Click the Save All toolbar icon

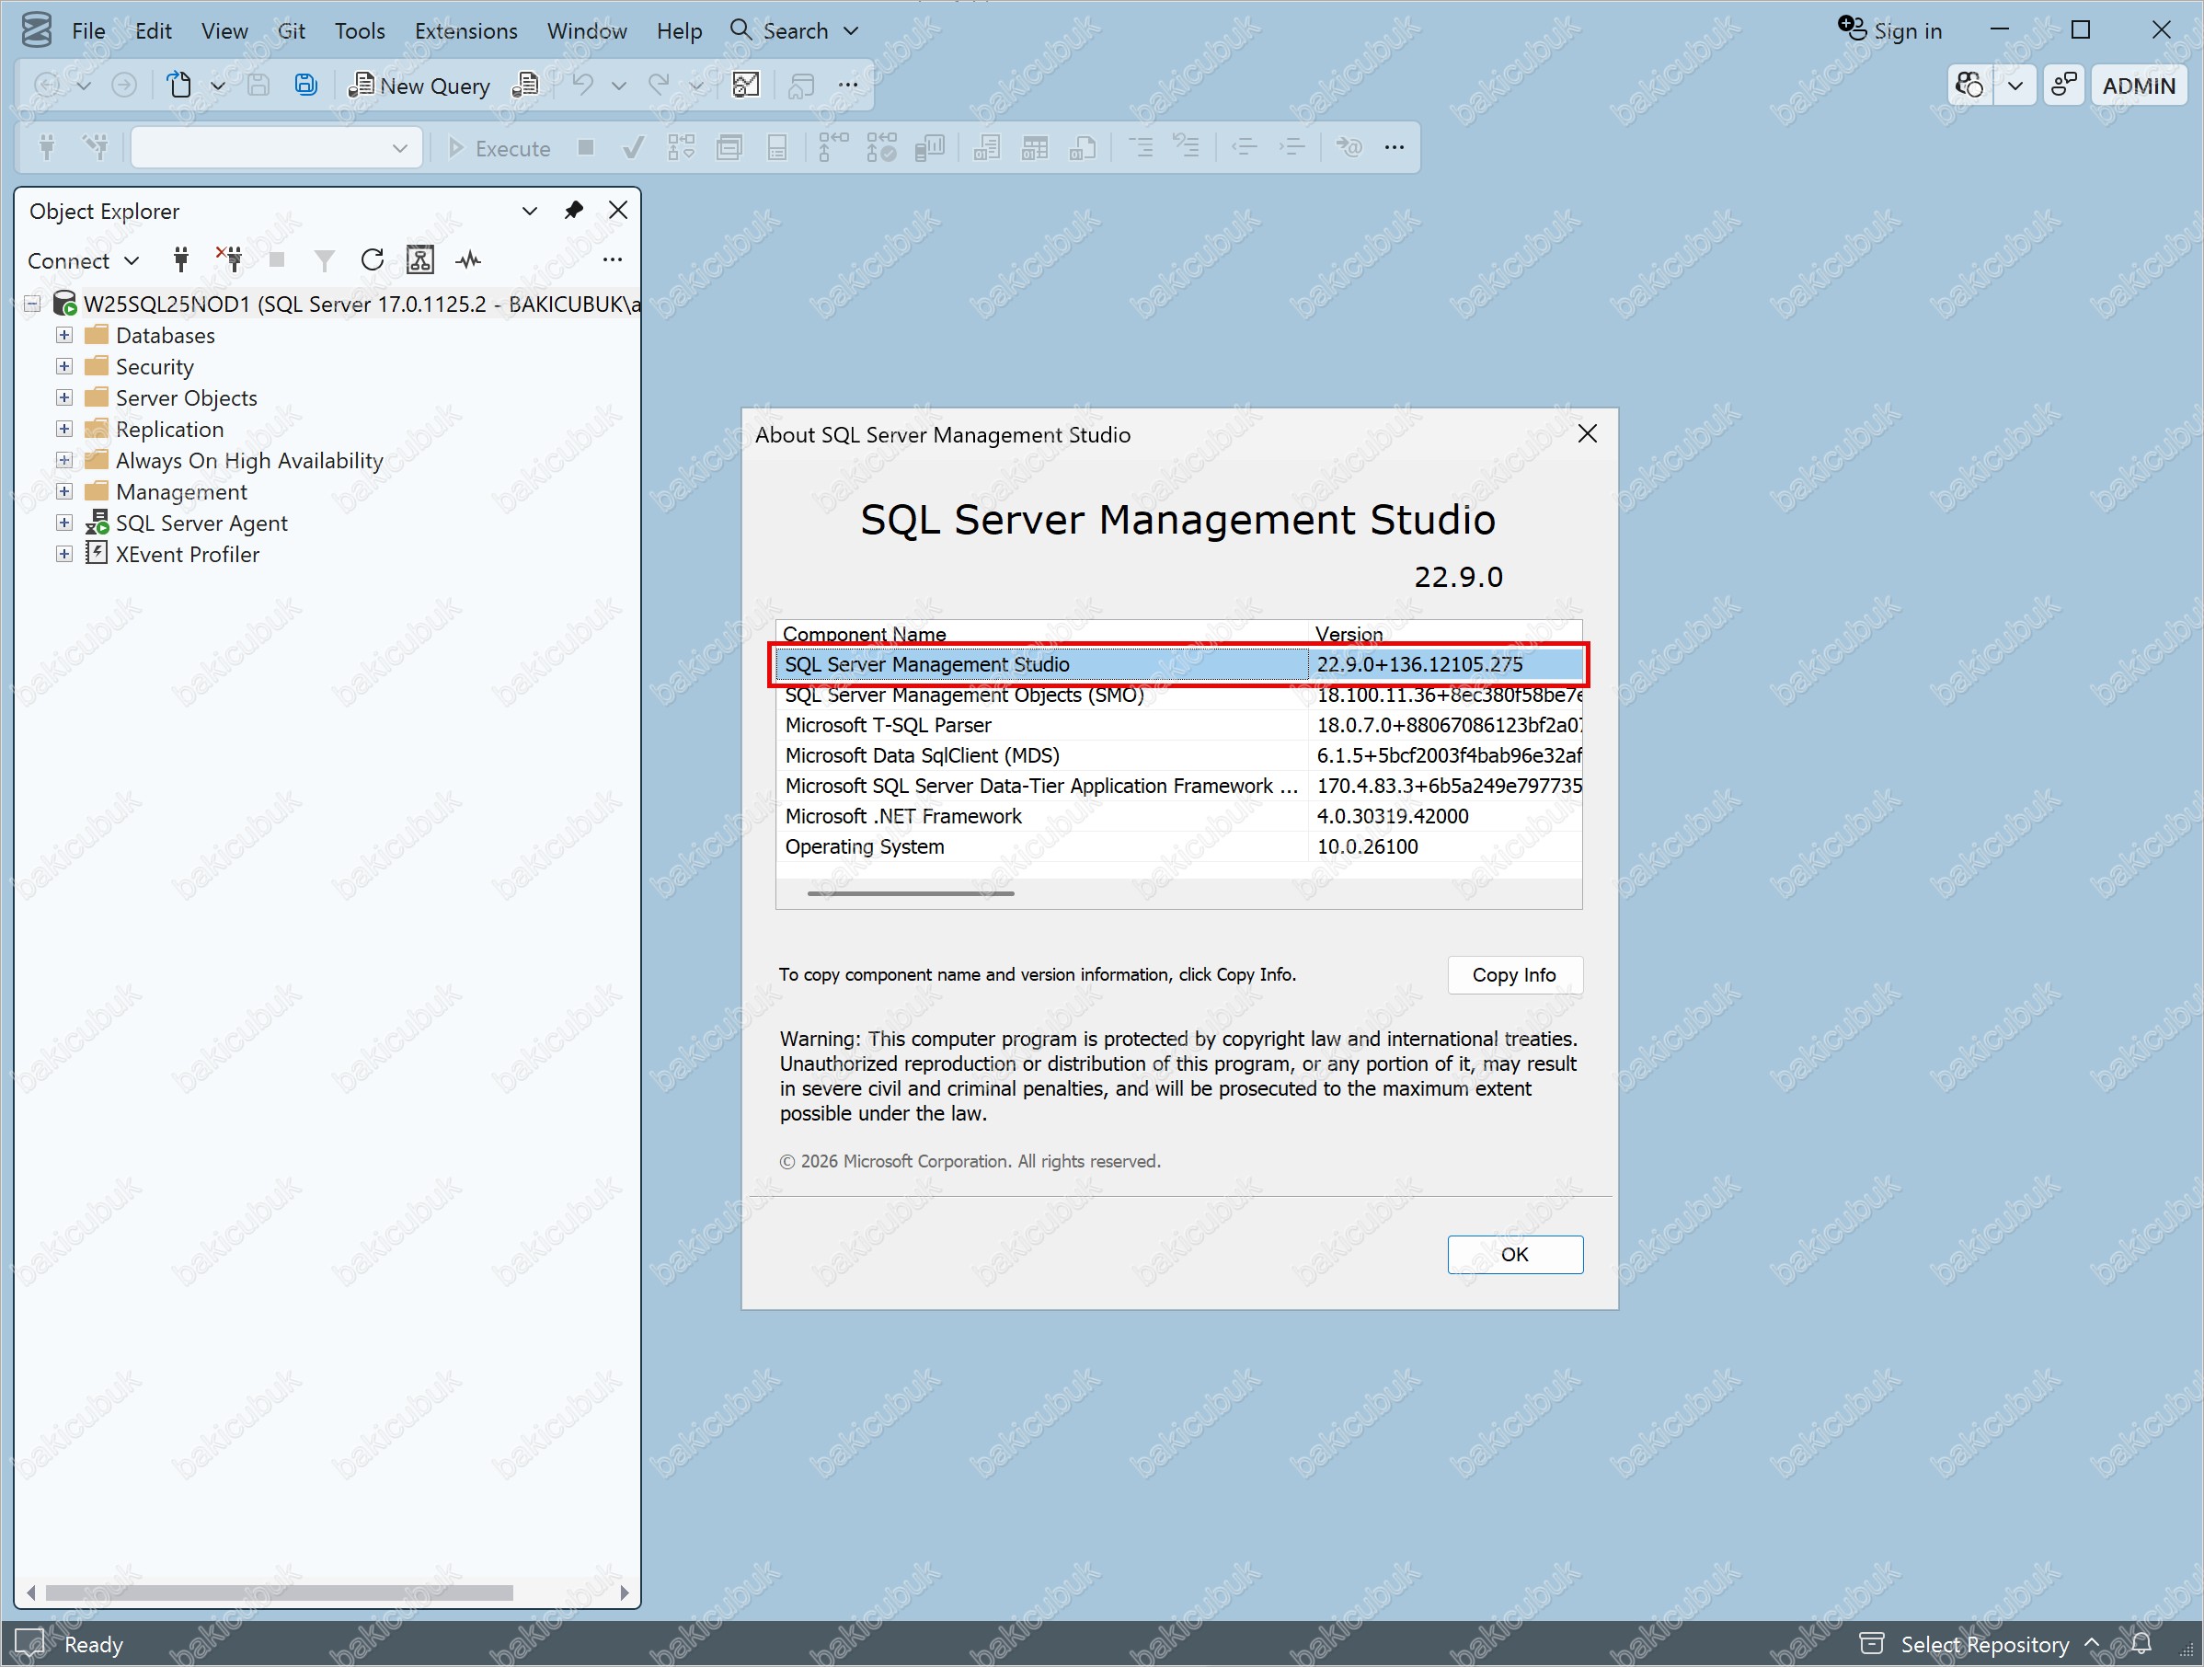coord(306,85)
